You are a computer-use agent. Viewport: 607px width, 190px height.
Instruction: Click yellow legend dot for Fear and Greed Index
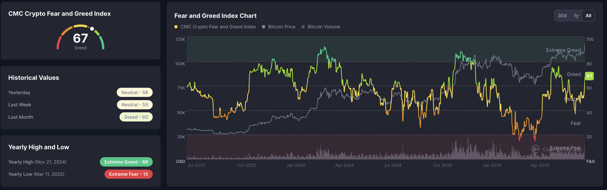click(176, 27)
